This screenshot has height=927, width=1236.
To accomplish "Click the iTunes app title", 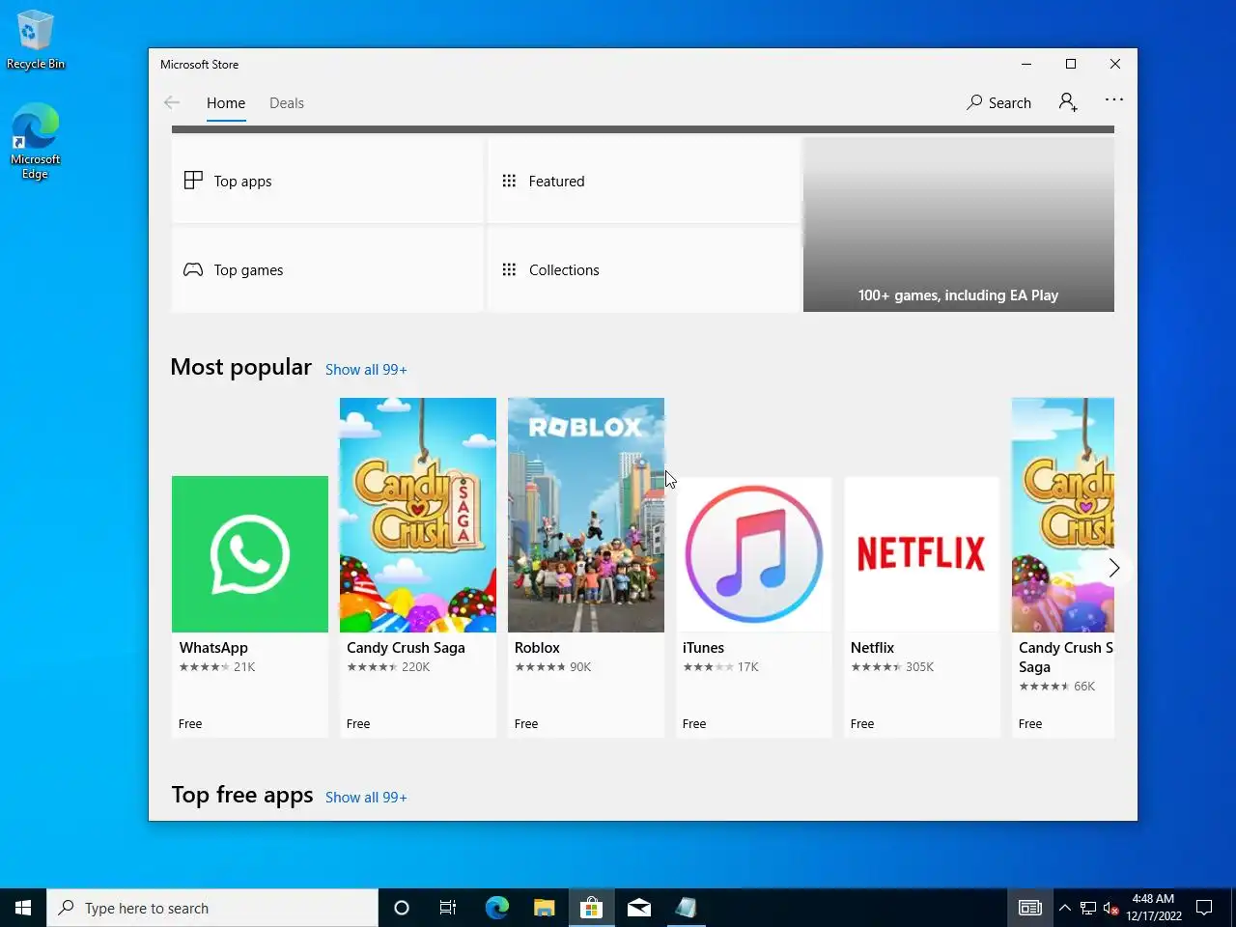I will click(703, 648).
